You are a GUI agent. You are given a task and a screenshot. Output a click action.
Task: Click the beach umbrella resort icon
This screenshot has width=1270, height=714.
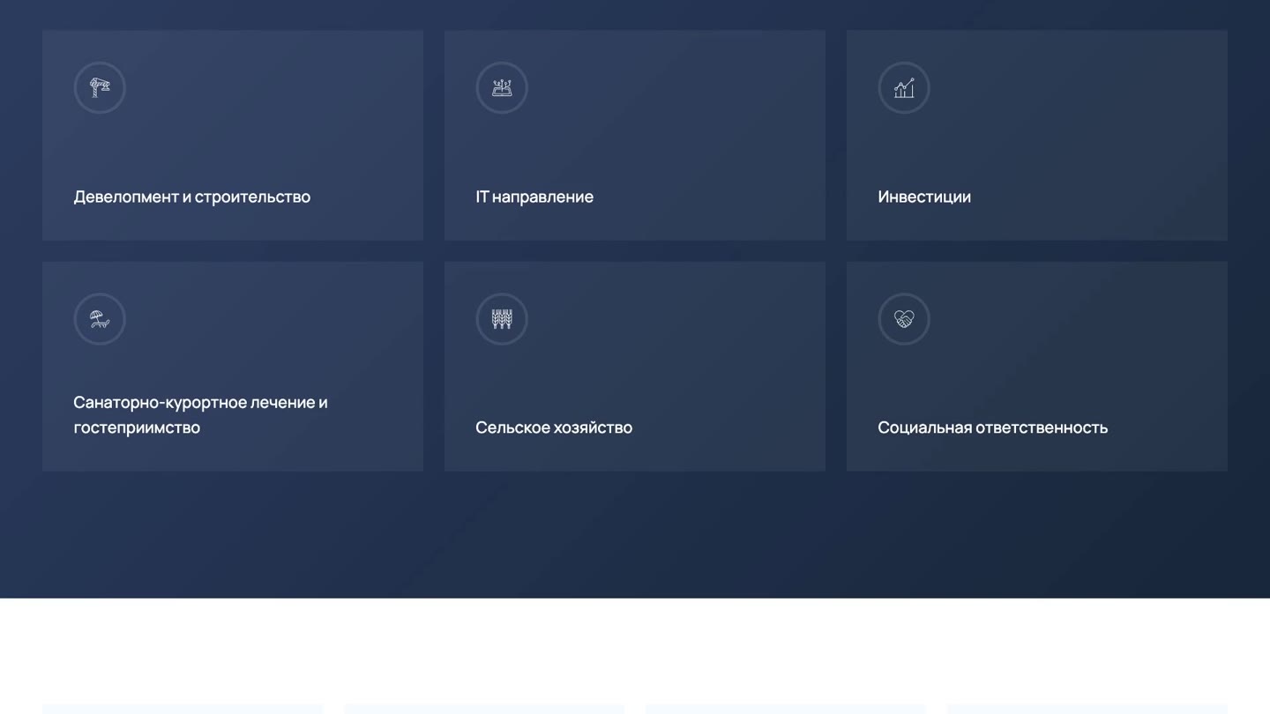(100, 318)
